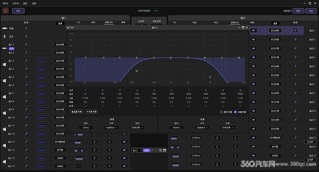Open the EQ curve thumbnail for 输出13
Image resolution: width=319 pixels, height=172 pixels.
coord(175,138)
